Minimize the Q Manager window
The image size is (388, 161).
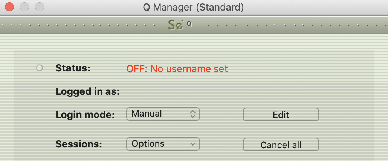click(24, 7)
